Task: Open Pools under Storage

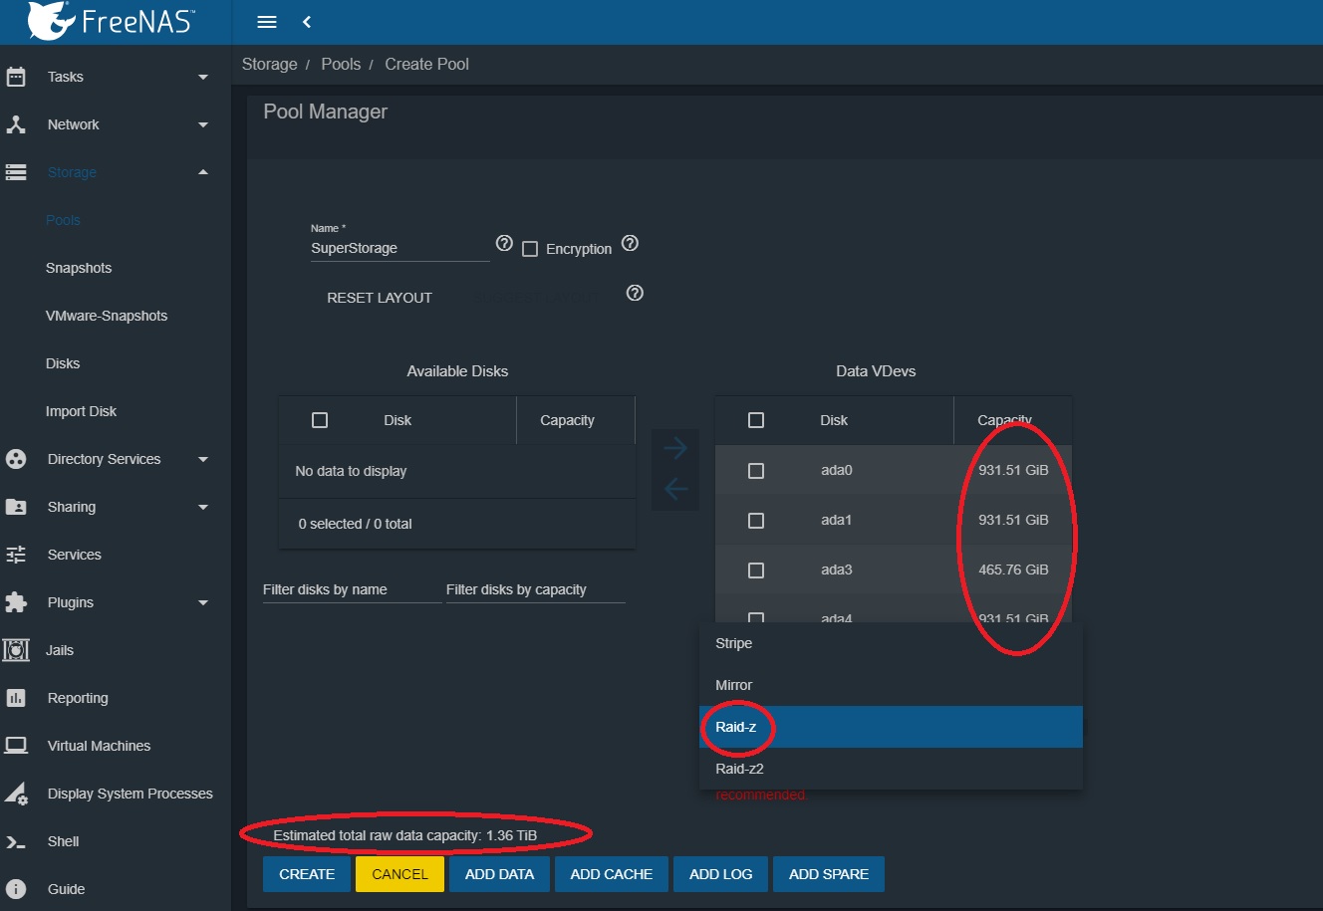Action: click(x=63, y=220)
